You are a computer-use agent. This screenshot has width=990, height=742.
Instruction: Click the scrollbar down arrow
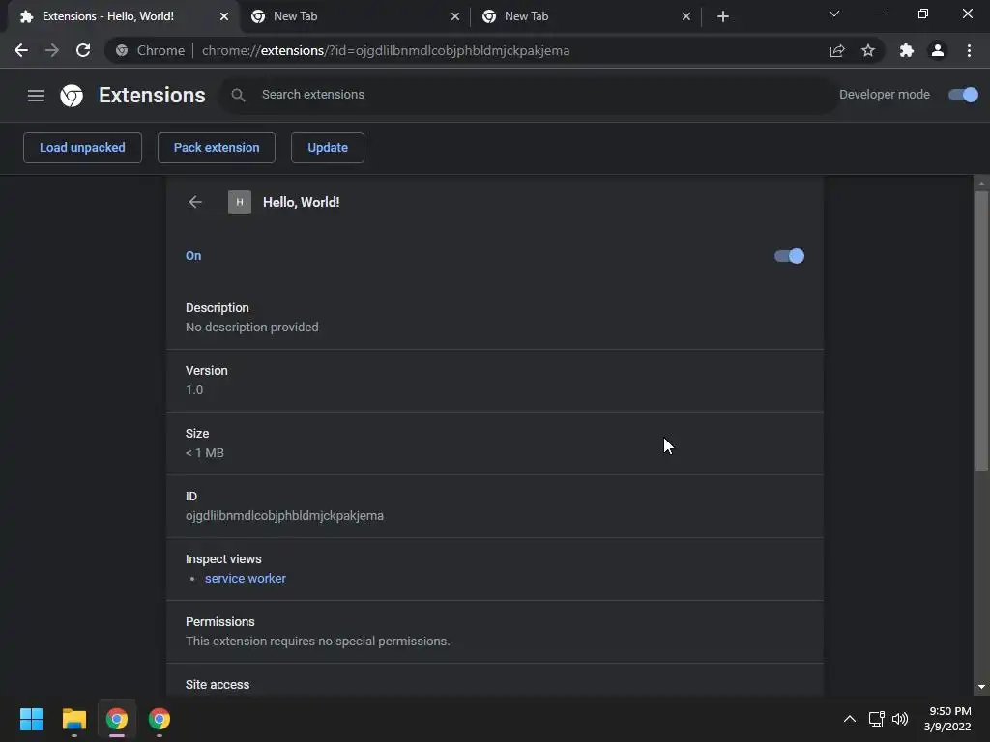981,687
